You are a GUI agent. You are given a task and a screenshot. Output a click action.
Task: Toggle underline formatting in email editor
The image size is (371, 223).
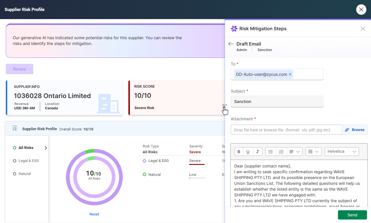pyautogui.click(x=248, y=152)
